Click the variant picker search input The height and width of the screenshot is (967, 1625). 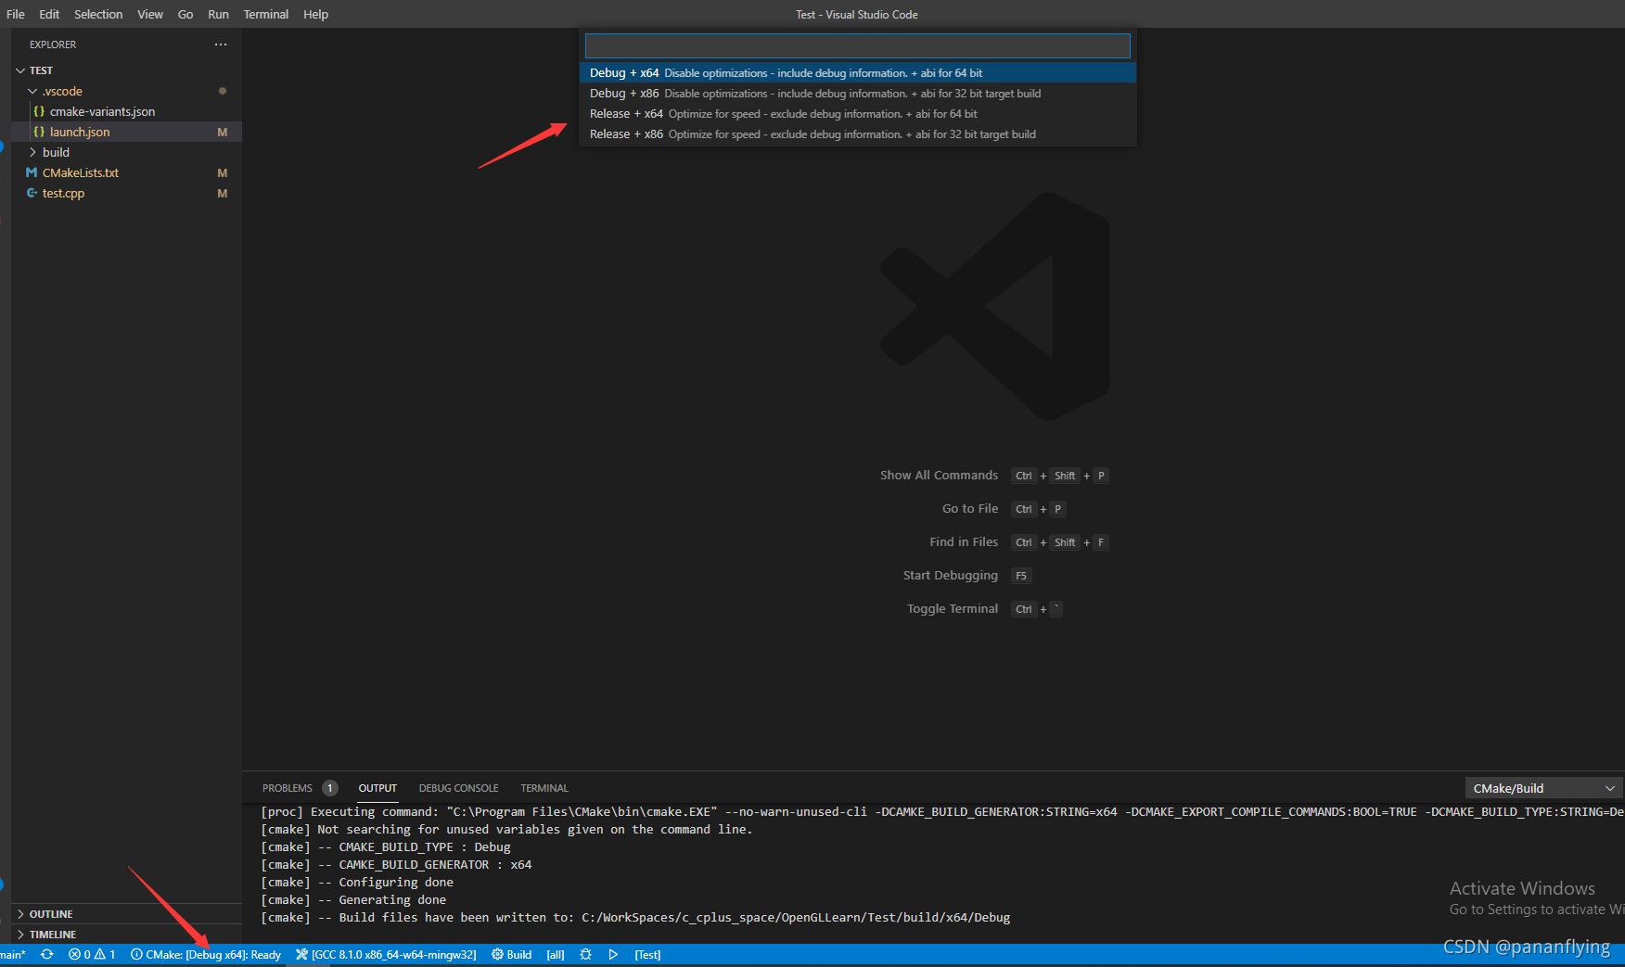[x=858, y=45]
